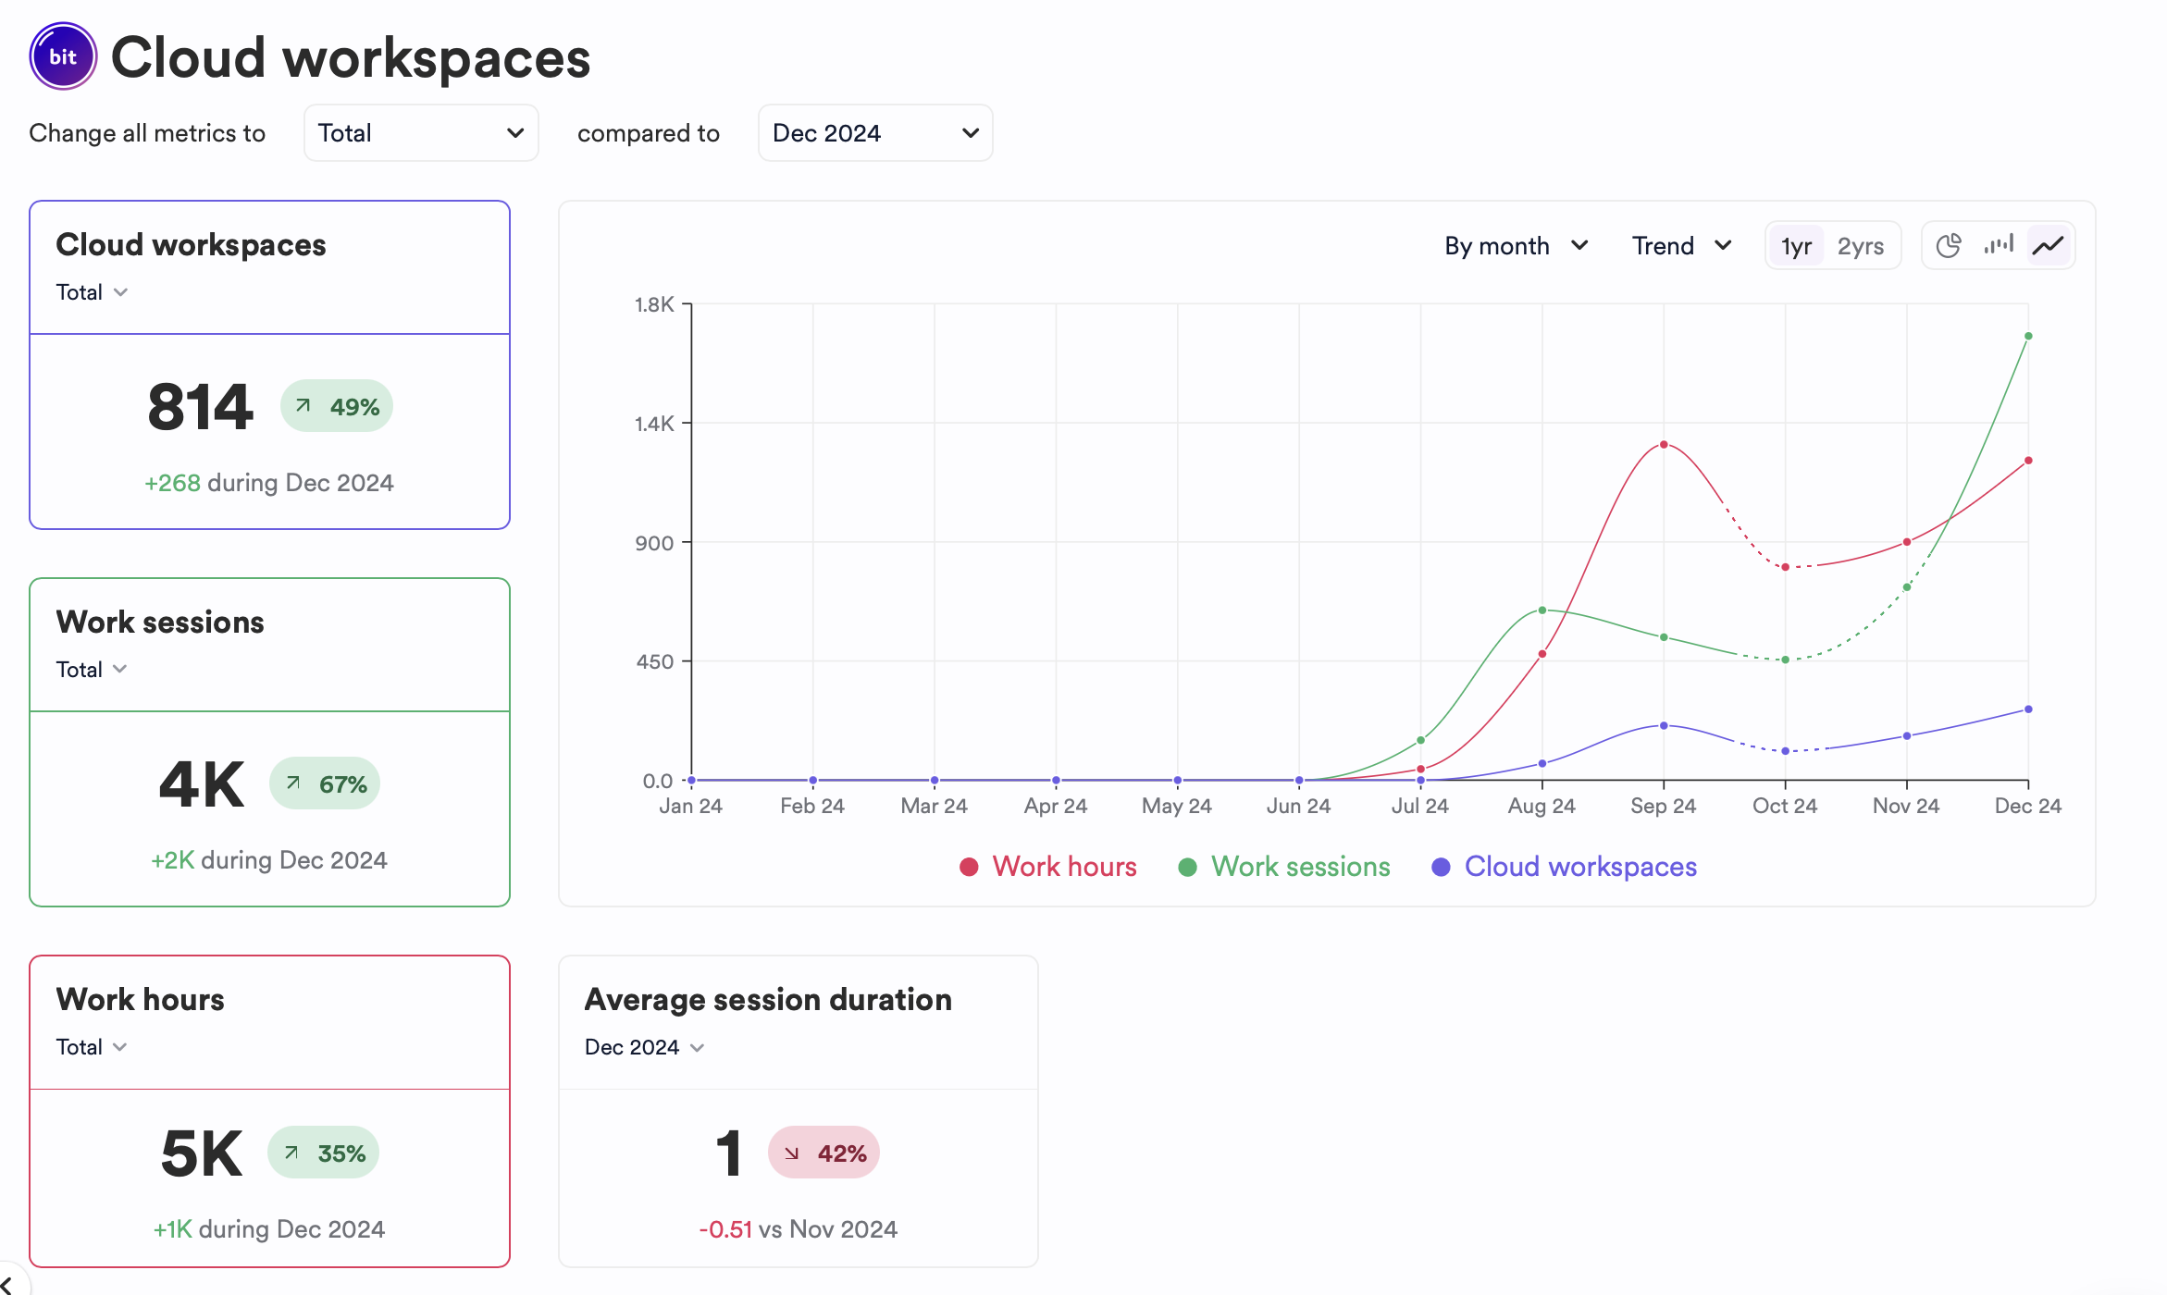Open the 'Change all metrics to' Total dropdown
Viewport: 2167px width, 1295px height.
(421, 133)
